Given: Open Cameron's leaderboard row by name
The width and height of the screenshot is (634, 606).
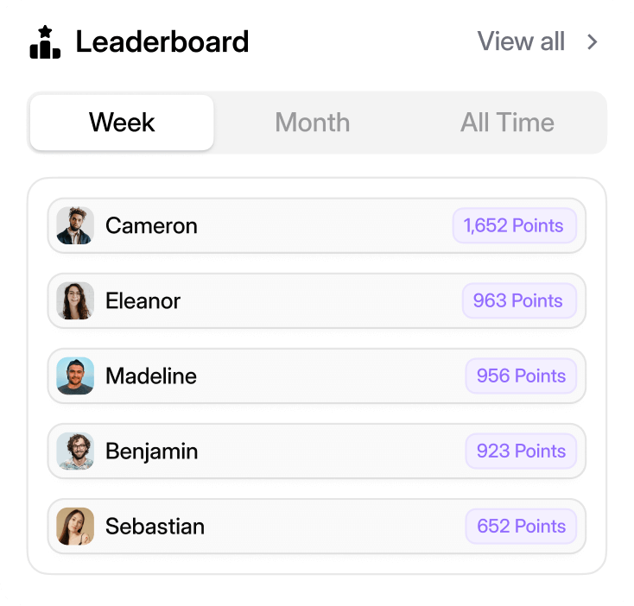Looking at the screenshot, I should [x=151, y=226].
